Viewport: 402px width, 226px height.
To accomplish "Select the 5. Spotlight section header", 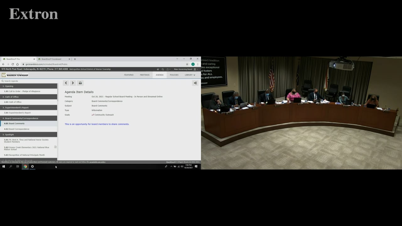I will pos(29,134).
